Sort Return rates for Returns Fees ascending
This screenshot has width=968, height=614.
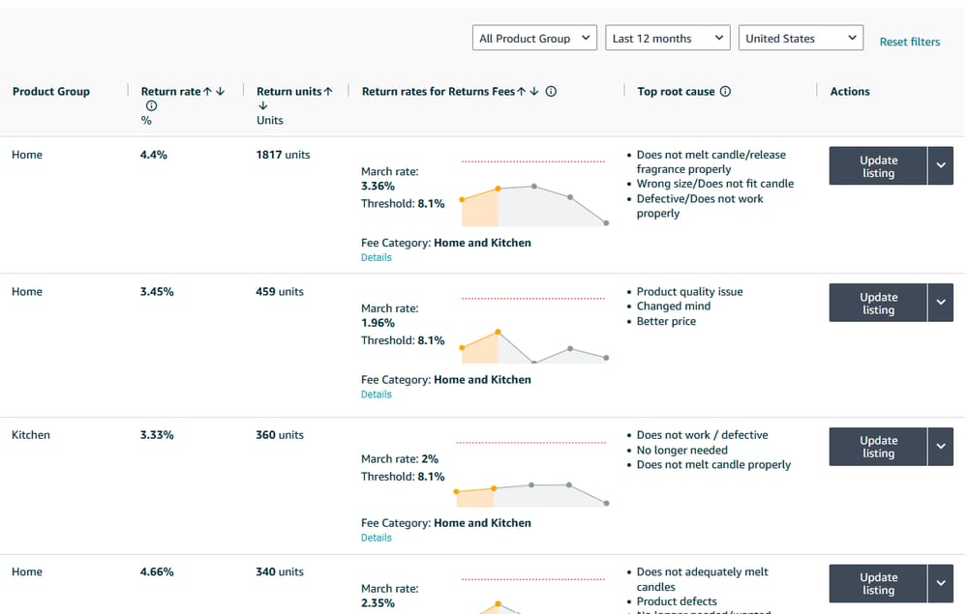coord(522,91)
